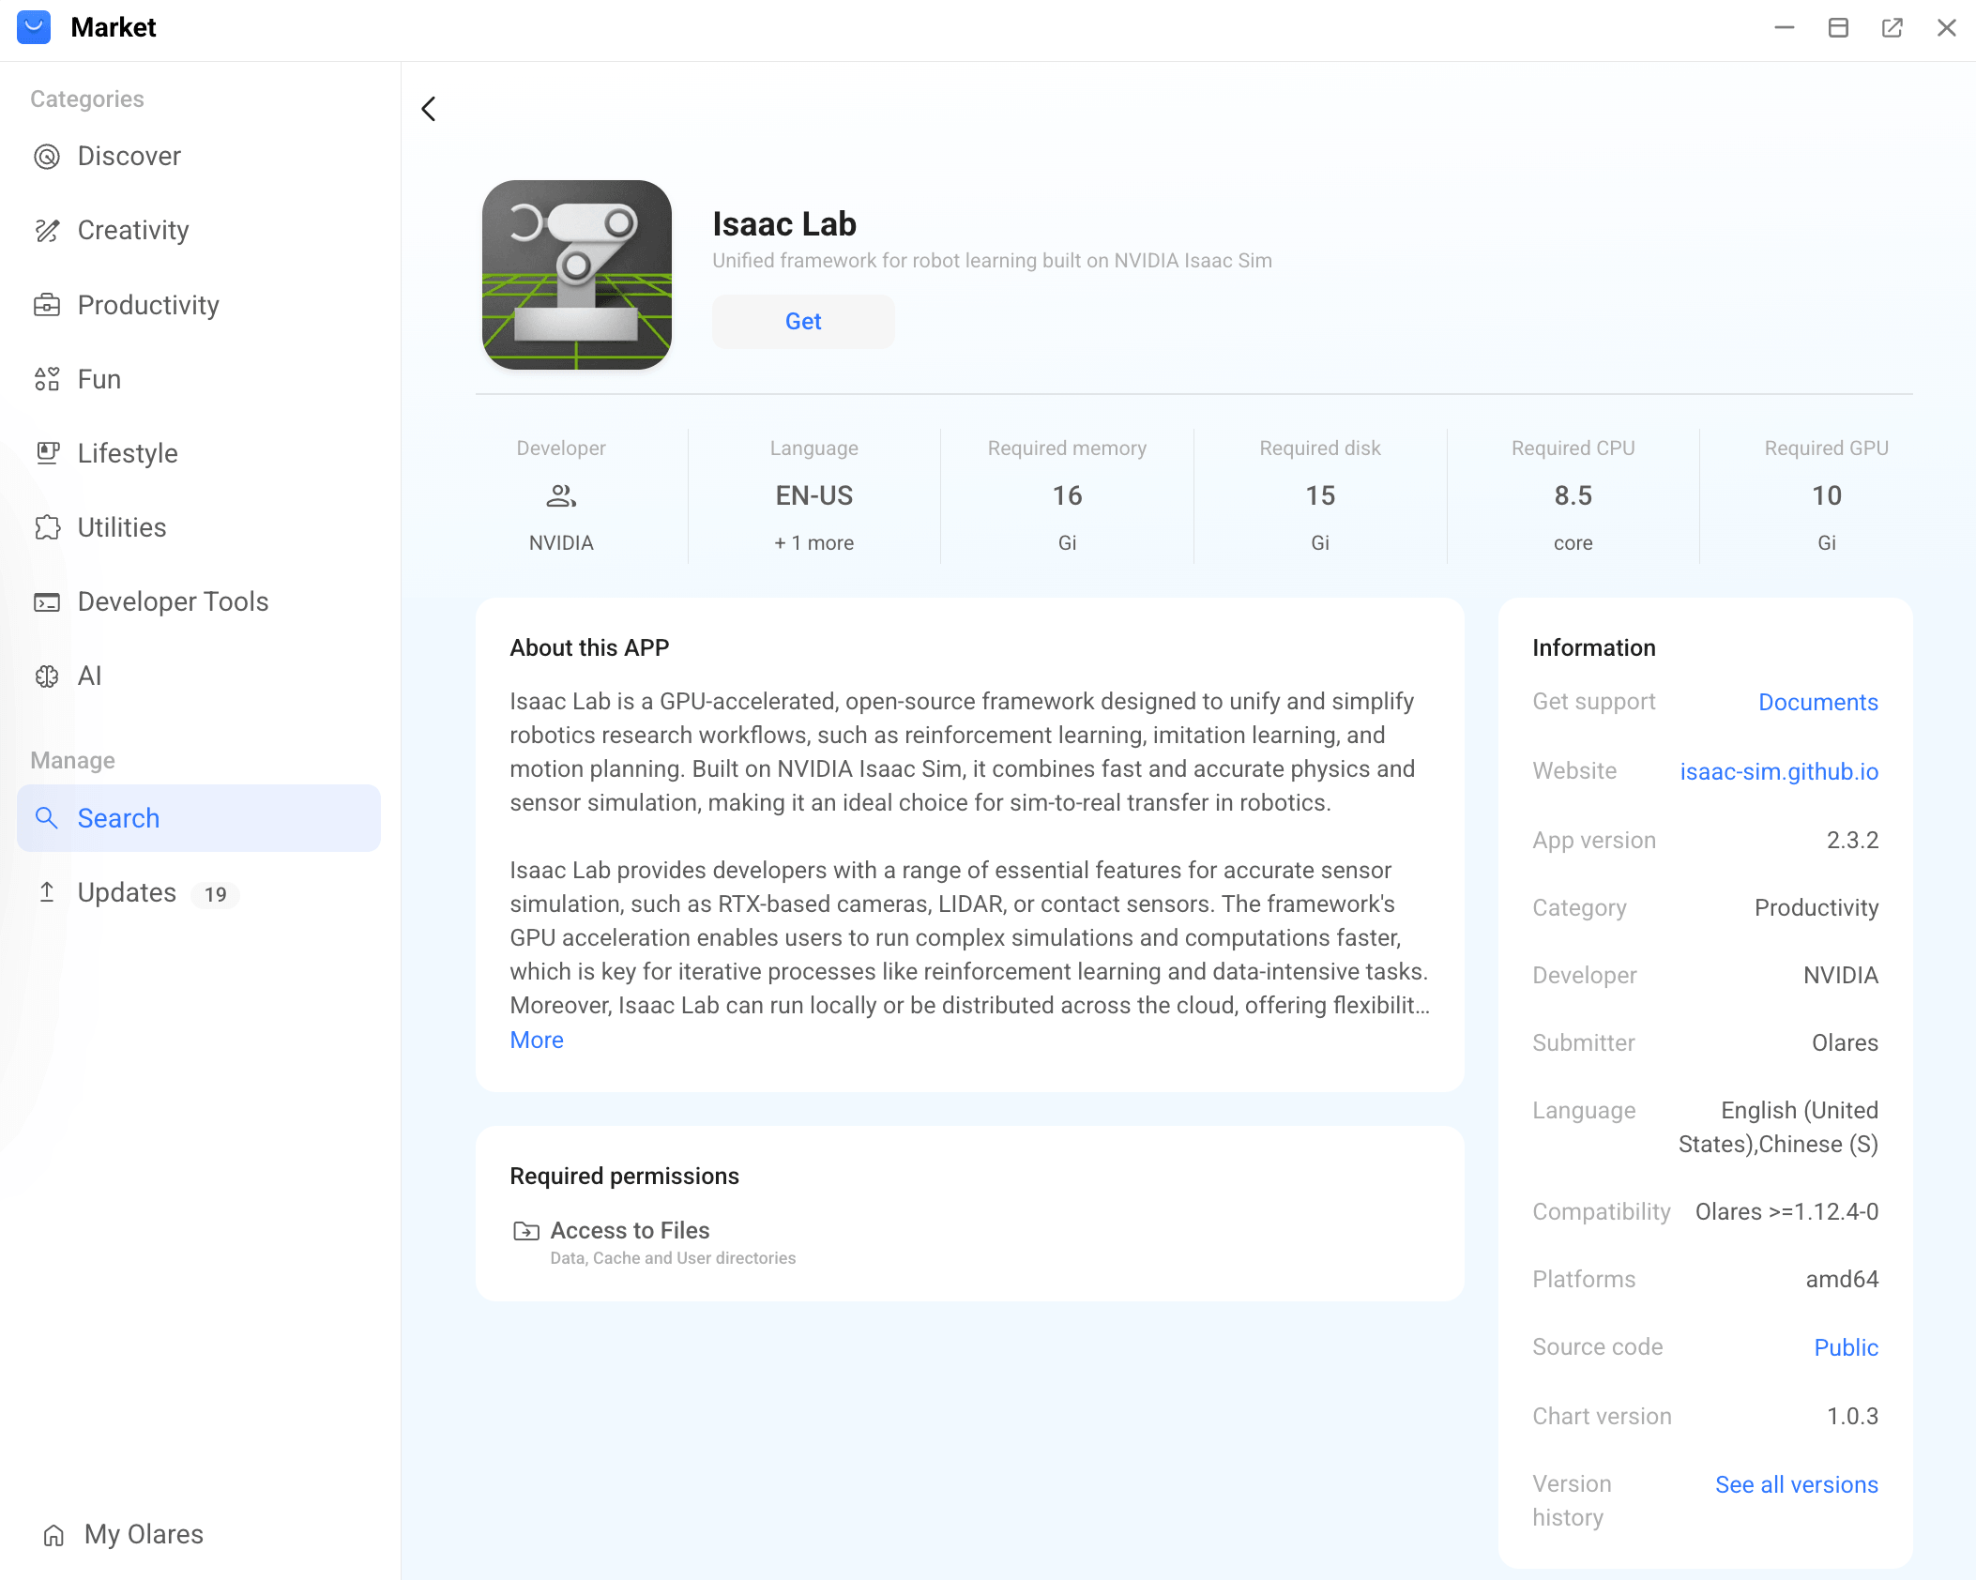The image size is (1976, 1580).
Task: Open the Creativity category
Action: (x=199, y=231)
